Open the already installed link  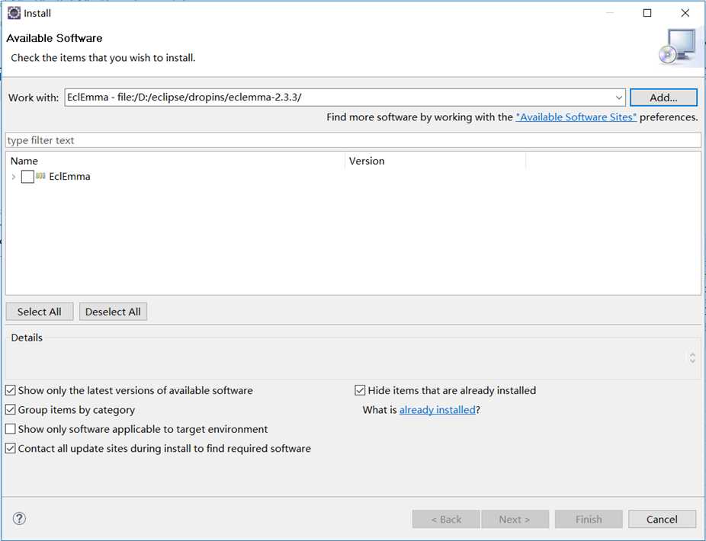(437, 410)
